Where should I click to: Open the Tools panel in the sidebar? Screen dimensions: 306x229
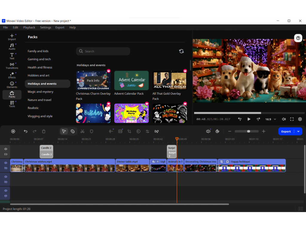click(x=12, y=104)
